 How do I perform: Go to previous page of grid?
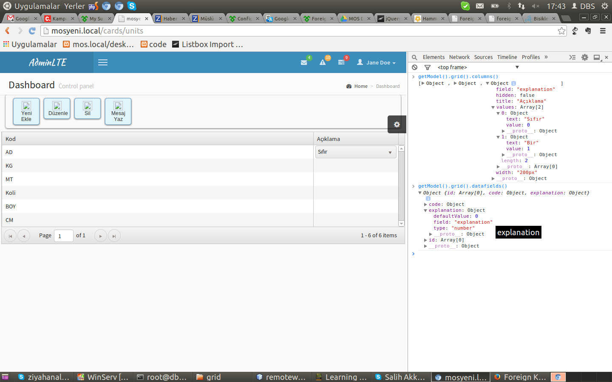pyautogui.click(x=24, y=236)
